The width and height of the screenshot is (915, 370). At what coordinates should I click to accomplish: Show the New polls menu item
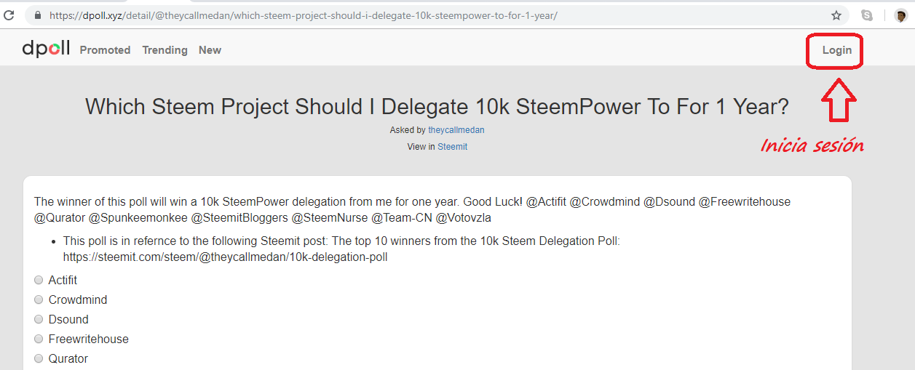(210, 50)
